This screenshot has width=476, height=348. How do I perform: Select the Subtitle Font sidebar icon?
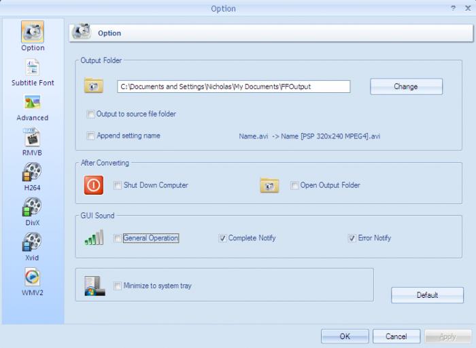coord(33,67)
